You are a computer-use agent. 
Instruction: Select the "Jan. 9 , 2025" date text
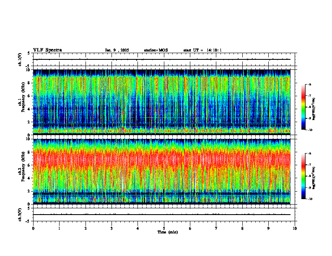click(x=117, y=50)
